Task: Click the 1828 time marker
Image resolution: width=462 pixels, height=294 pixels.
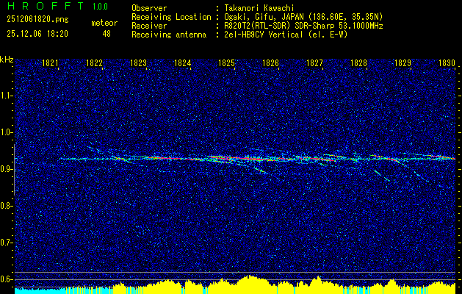Action: coord(358,62)
